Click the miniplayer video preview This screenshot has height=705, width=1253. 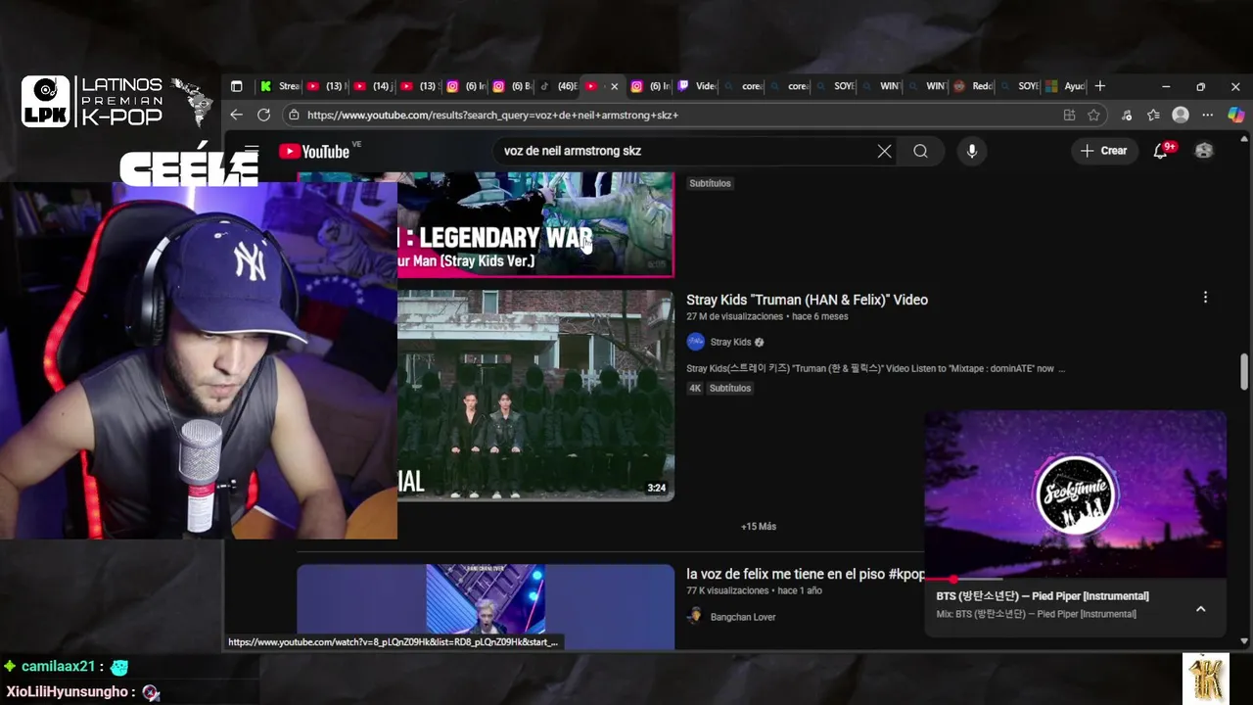(x=1075, y=494)
